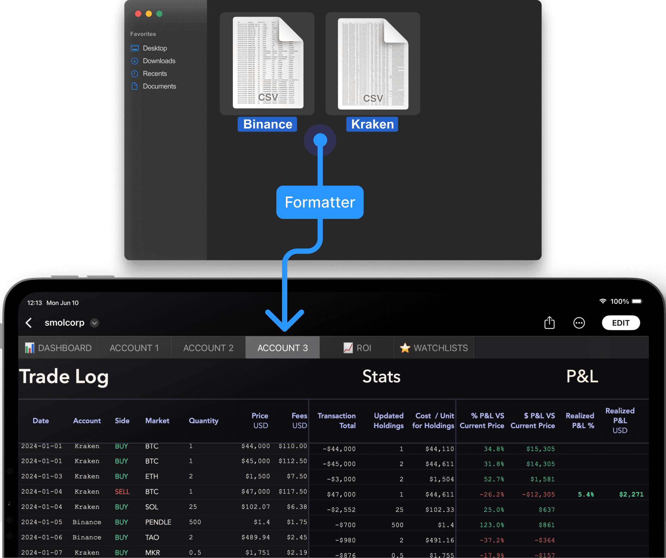Select the Binance file name label
Viewport: 666px width, 558px height.
tap(268, 124)
